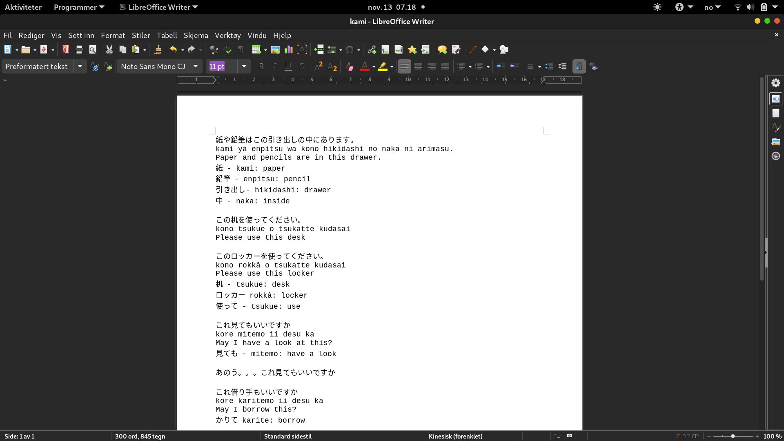Enable Align Left paragraph alignment

point(404,67)
